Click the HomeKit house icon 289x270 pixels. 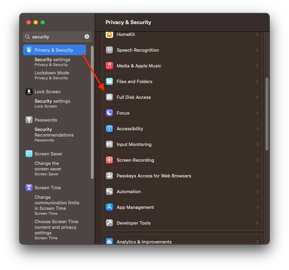tap(109, 35)
